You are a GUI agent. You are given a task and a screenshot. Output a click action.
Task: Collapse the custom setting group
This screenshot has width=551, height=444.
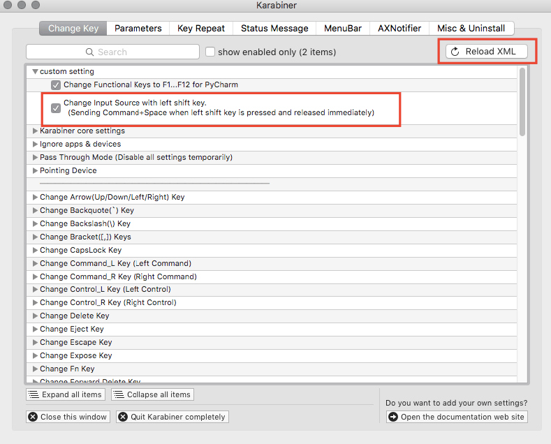tap(35, 71)
